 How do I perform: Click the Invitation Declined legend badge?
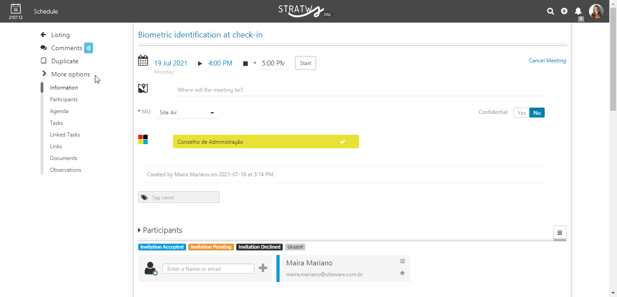pyautogui.click(x=260, y=247)
